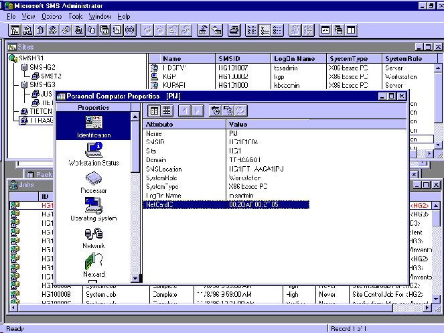Select Workstation Status in the Properties list
The height and width of the screenshot is (333, 444).
coord(94,155)
